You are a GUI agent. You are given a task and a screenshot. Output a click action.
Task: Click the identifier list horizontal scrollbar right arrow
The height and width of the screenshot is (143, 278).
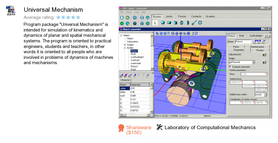tap(148, 115)
